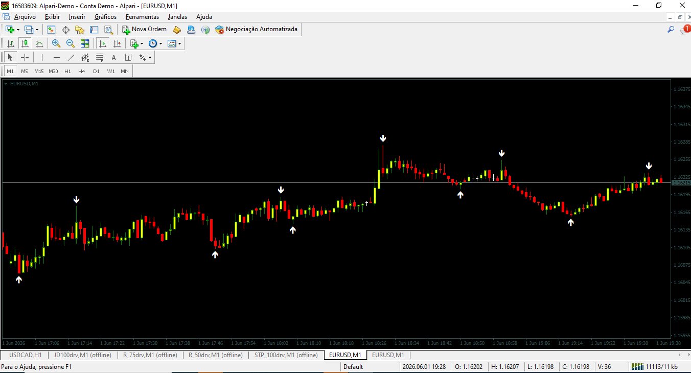Click the connection status 11113/11 kb
Image resolution: width=691 pixels, height=373 pixels.
pyautogui.click(x=654, y=367)
